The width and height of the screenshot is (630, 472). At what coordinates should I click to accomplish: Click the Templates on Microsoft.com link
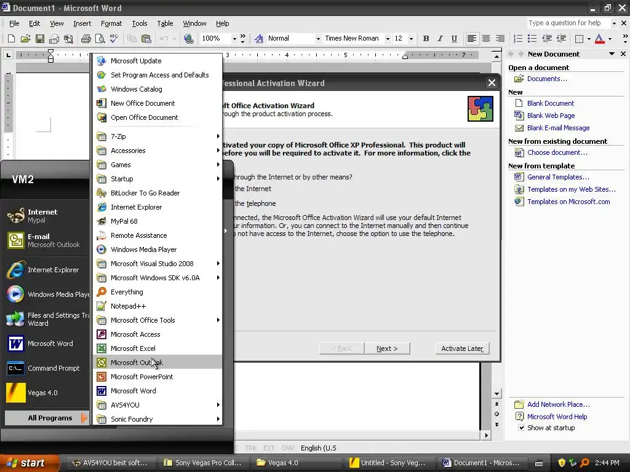click(568, 202)
